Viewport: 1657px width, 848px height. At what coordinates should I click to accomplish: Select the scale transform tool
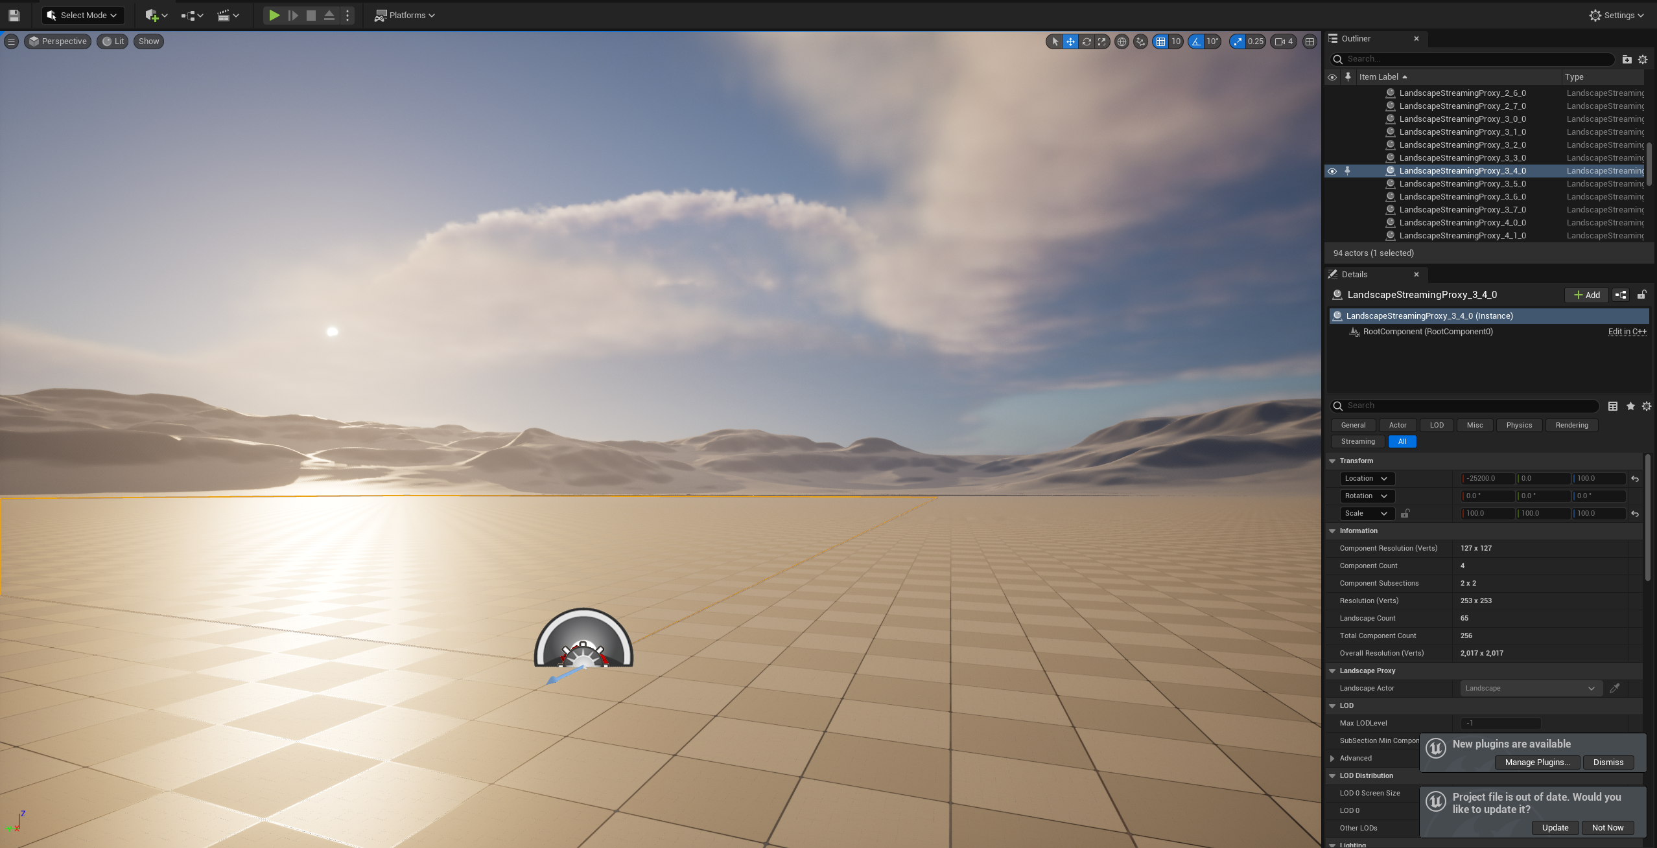pos(1102,41)
